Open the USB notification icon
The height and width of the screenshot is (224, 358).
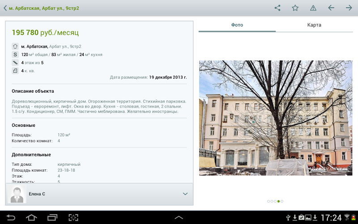[x=288, y=218]
